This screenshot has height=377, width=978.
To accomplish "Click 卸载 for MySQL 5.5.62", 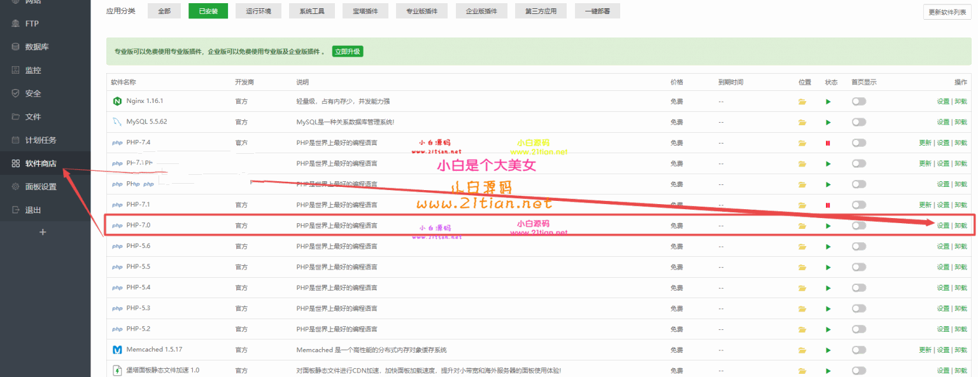I will pos(961,122).
